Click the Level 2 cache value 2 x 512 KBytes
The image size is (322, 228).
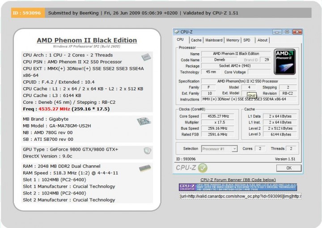pos(280,128)
